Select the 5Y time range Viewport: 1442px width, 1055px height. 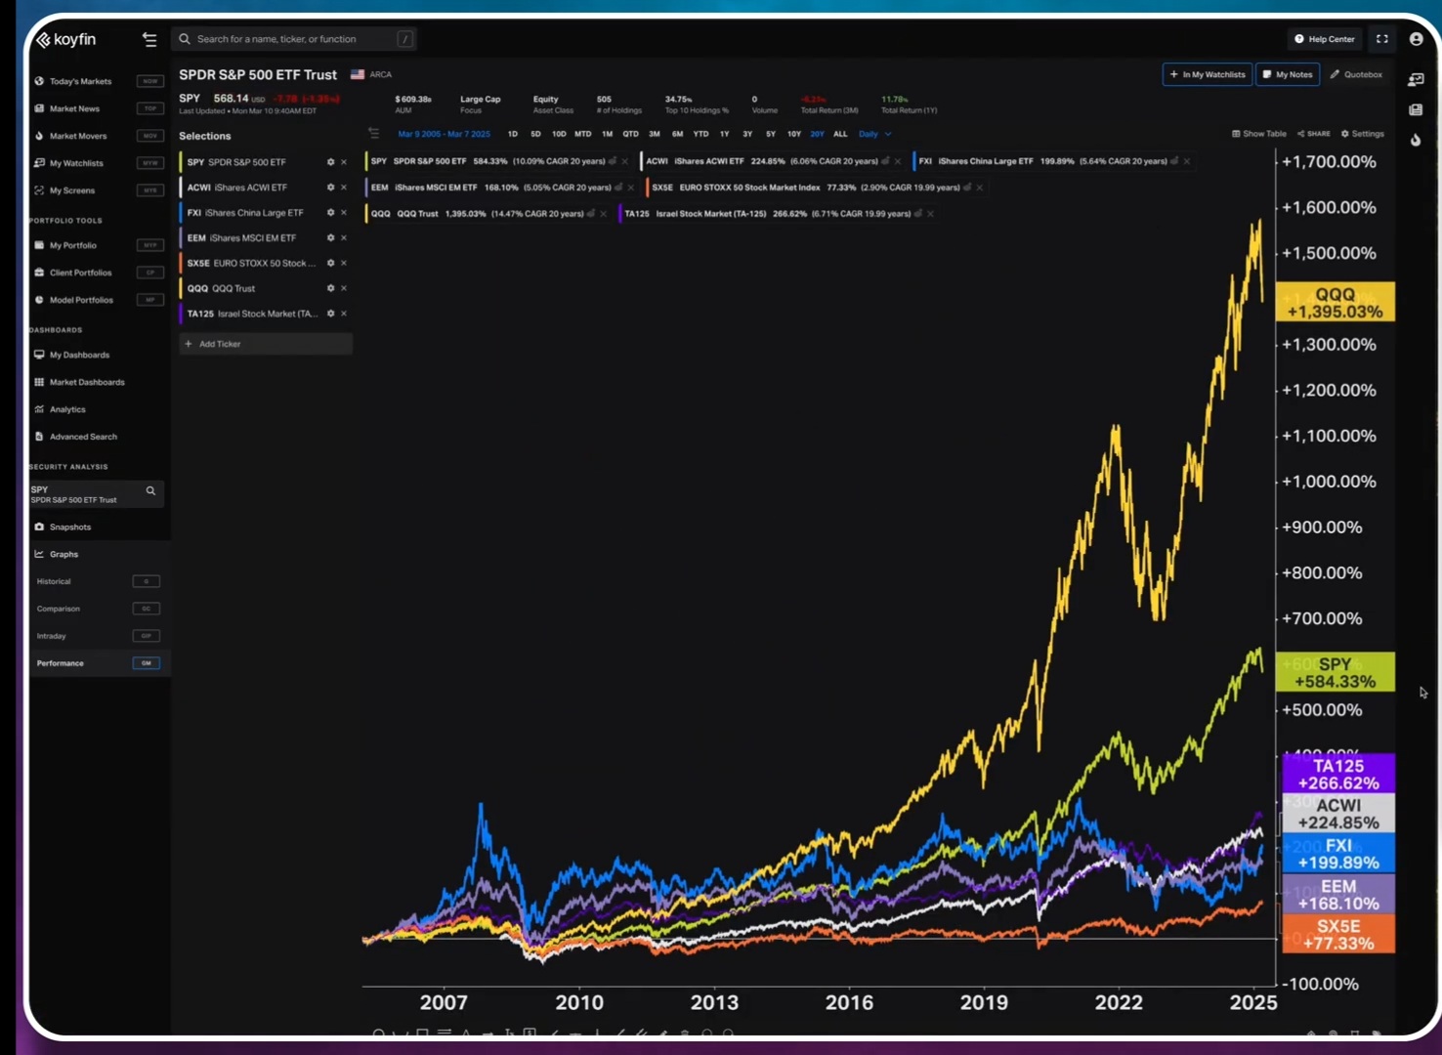tap(771, 134)
